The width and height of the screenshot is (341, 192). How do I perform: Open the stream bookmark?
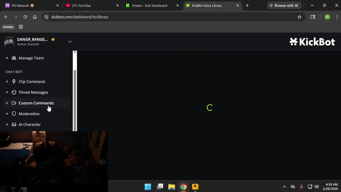8,27
